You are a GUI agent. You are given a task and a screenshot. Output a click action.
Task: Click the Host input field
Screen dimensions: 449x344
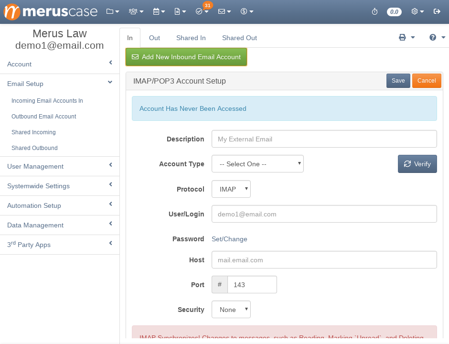(x=324, y=260)
